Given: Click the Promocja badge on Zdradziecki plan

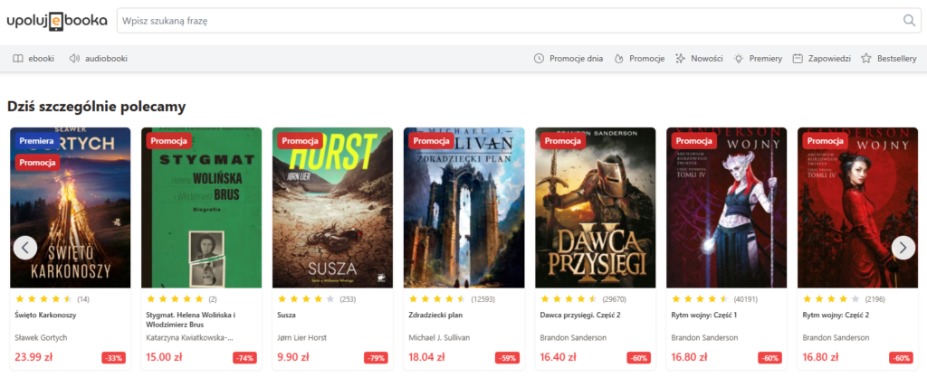Looking at the screenshot, I should tap(431, 141).
